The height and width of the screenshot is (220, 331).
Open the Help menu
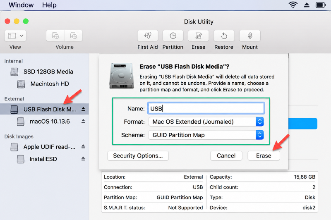[x=49, y=5]
